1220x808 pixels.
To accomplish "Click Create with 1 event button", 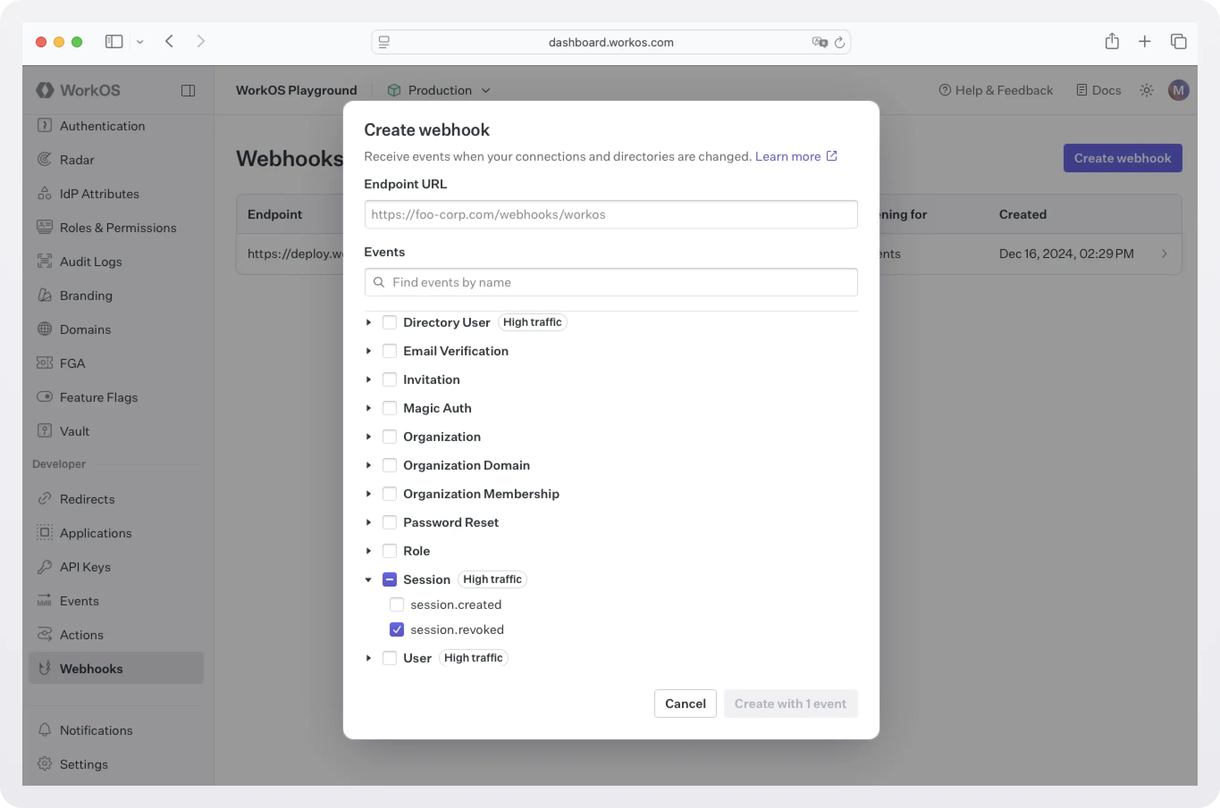I will 790,704.
